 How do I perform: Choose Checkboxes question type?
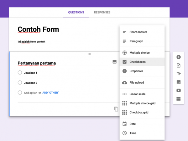point(142,62)
